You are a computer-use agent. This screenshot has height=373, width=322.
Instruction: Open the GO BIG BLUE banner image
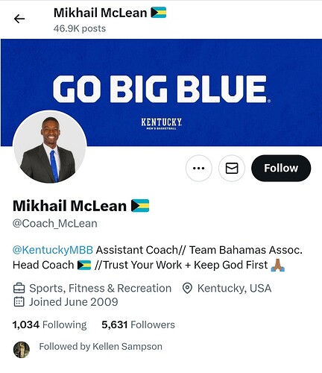pyautogui.click(x=161, y=93)
